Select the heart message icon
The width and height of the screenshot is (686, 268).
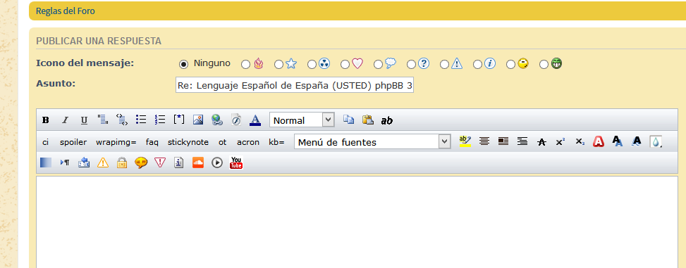[345, 64]
